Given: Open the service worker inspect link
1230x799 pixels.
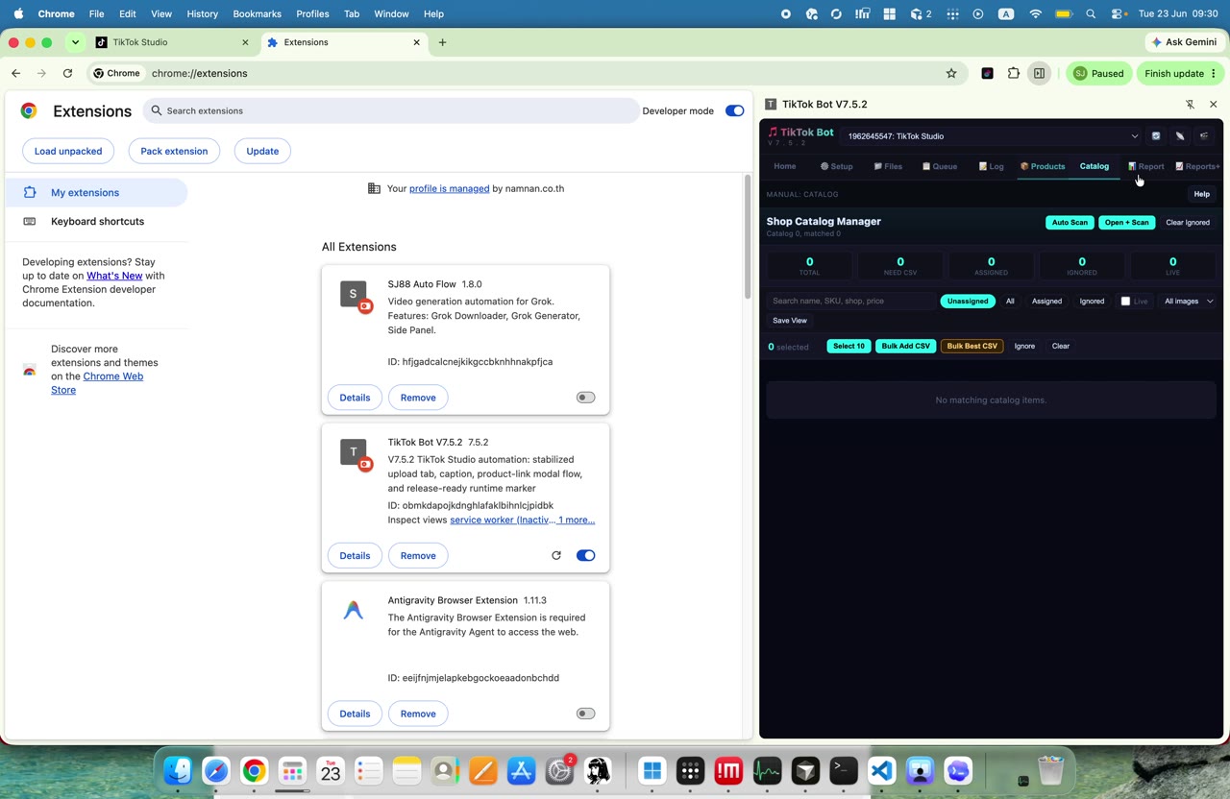Looking at the screenshot, I should (x=502, y=520).
